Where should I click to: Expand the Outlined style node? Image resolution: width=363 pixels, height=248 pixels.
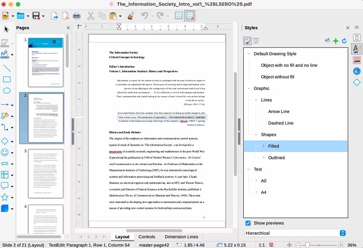264,157
